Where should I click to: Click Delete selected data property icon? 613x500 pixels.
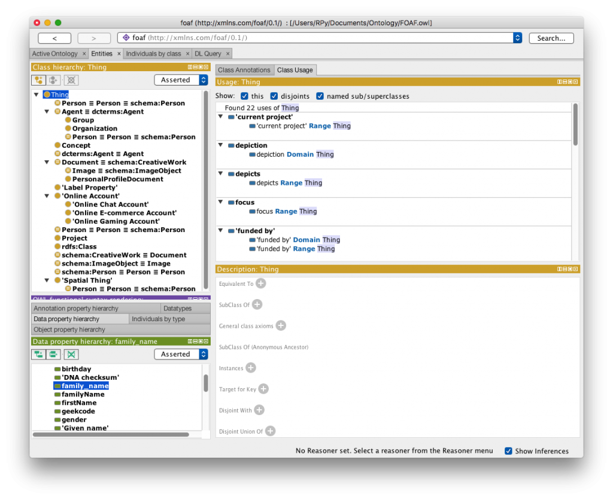pos(71,354)
